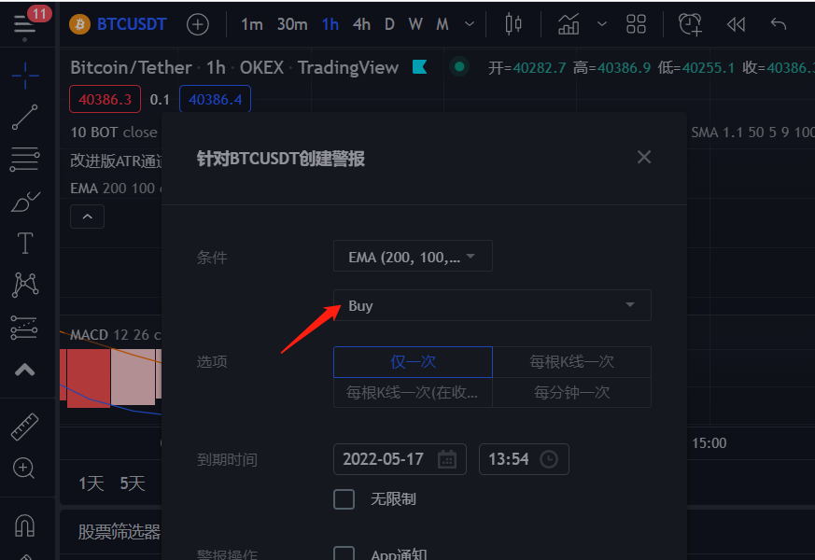
Task: Open the 股票筛选器 panel tab
Action: pos(119,532)
